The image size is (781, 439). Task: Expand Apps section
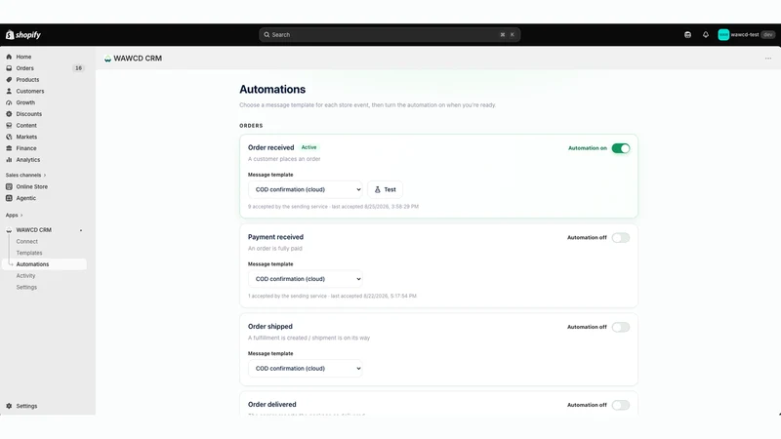pyautogui.click(x=14, y=216)
